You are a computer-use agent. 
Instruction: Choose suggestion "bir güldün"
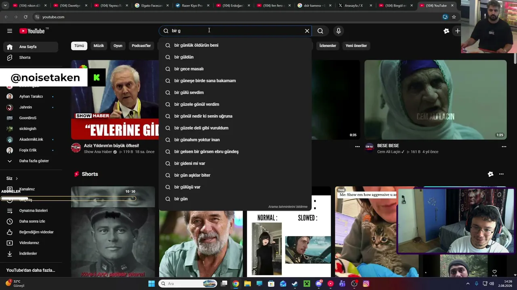click(x=235, y=57)
